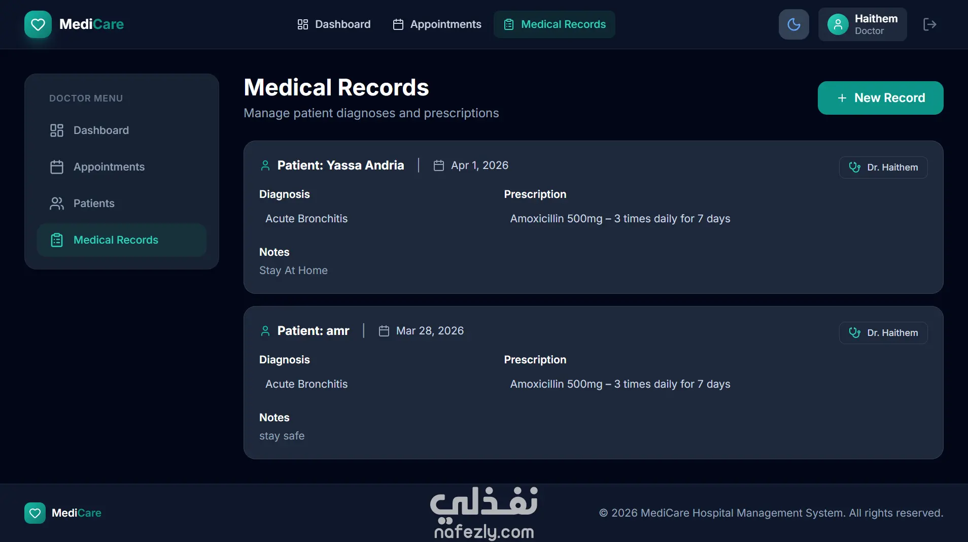968x542 pixels.
Task: Click the stethoscope icon on Yassa Andria record
Action: point(855,167)
